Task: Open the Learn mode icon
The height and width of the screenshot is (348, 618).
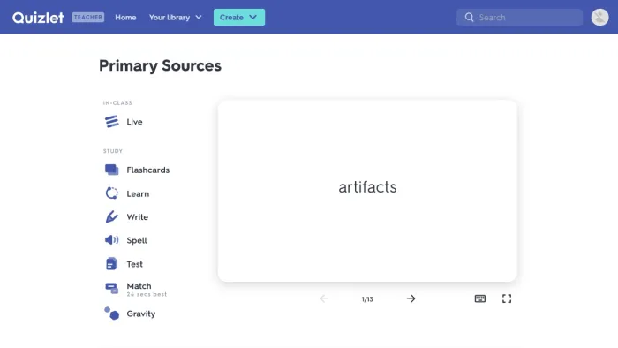Action: click(111, 193)
